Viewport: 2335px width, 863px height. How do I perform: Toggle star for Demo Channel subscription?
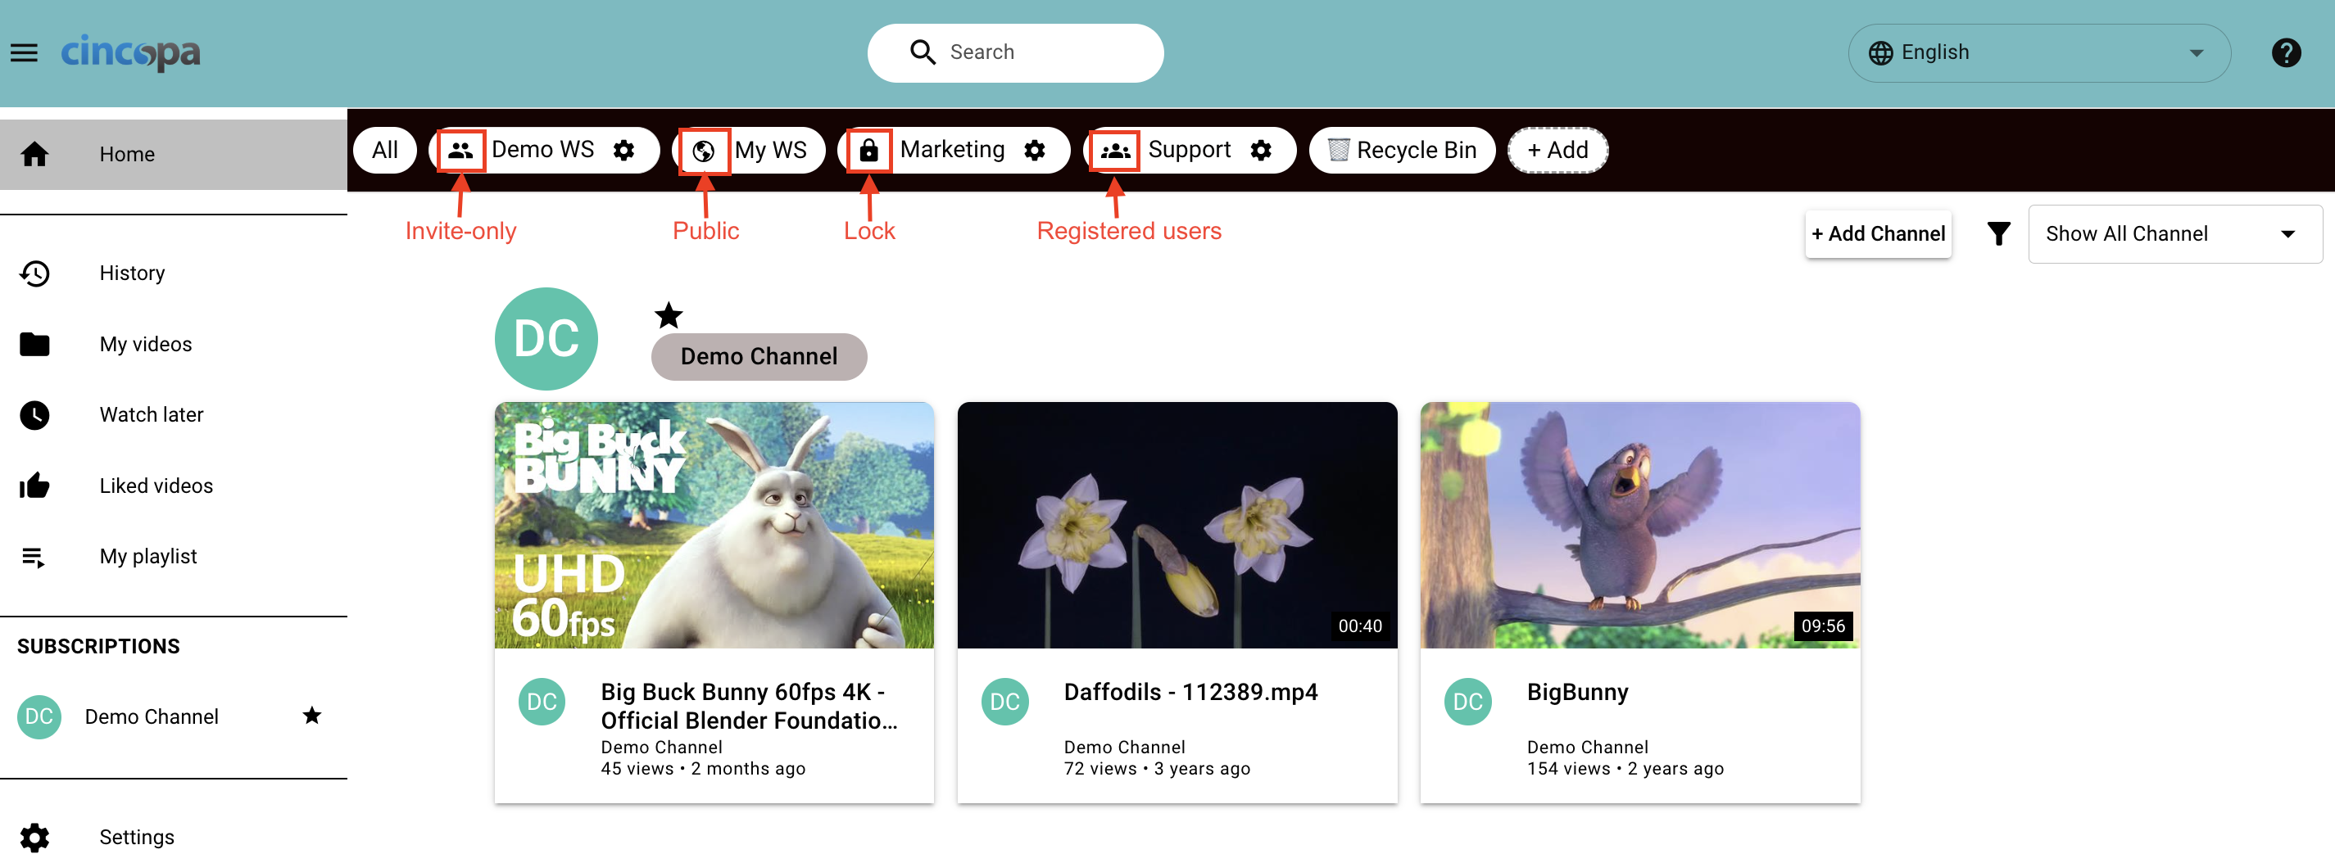click(x=312, y=716)
